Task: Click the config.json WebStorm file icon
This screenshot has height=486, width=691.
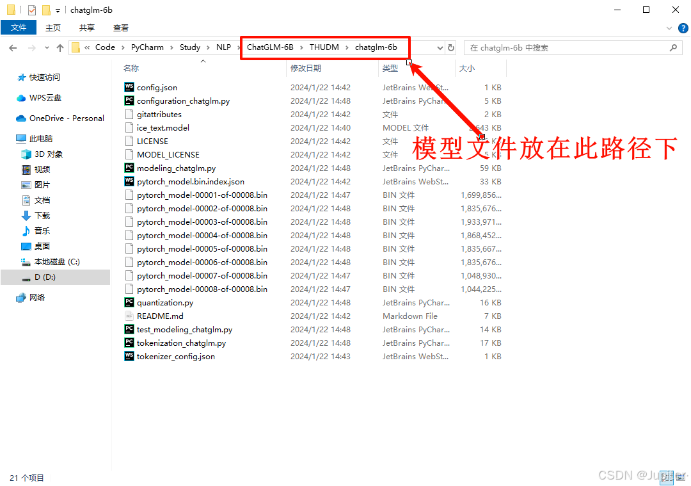Action: tap(129, 87)
